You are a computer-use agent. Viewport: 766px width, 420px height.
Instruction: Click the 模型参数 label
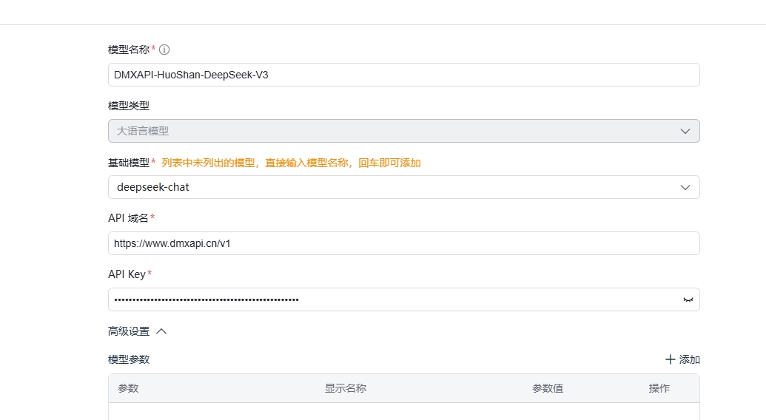[129, 359]
